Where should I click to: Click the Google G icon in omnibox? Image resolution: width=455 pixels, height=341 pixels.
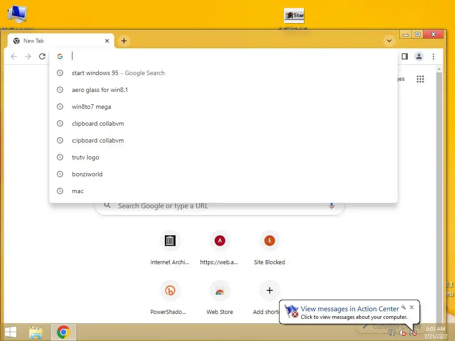tap(60, 56)
